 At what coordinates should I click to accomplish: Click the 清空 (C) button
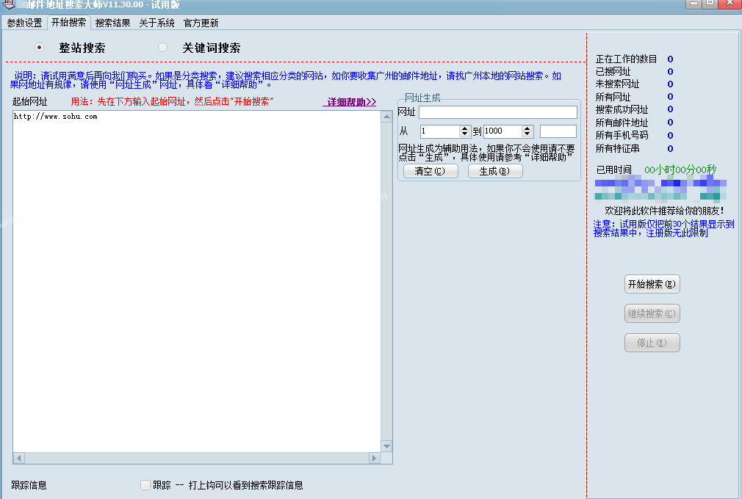(x=431, y=171)
